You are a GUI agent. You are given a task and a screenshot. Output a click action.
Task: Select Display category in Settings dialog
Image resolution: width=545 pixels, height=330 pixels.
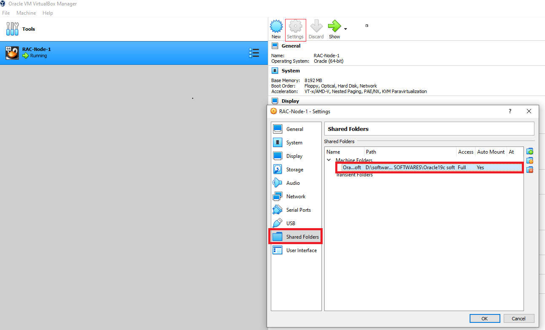click(296, 156)
